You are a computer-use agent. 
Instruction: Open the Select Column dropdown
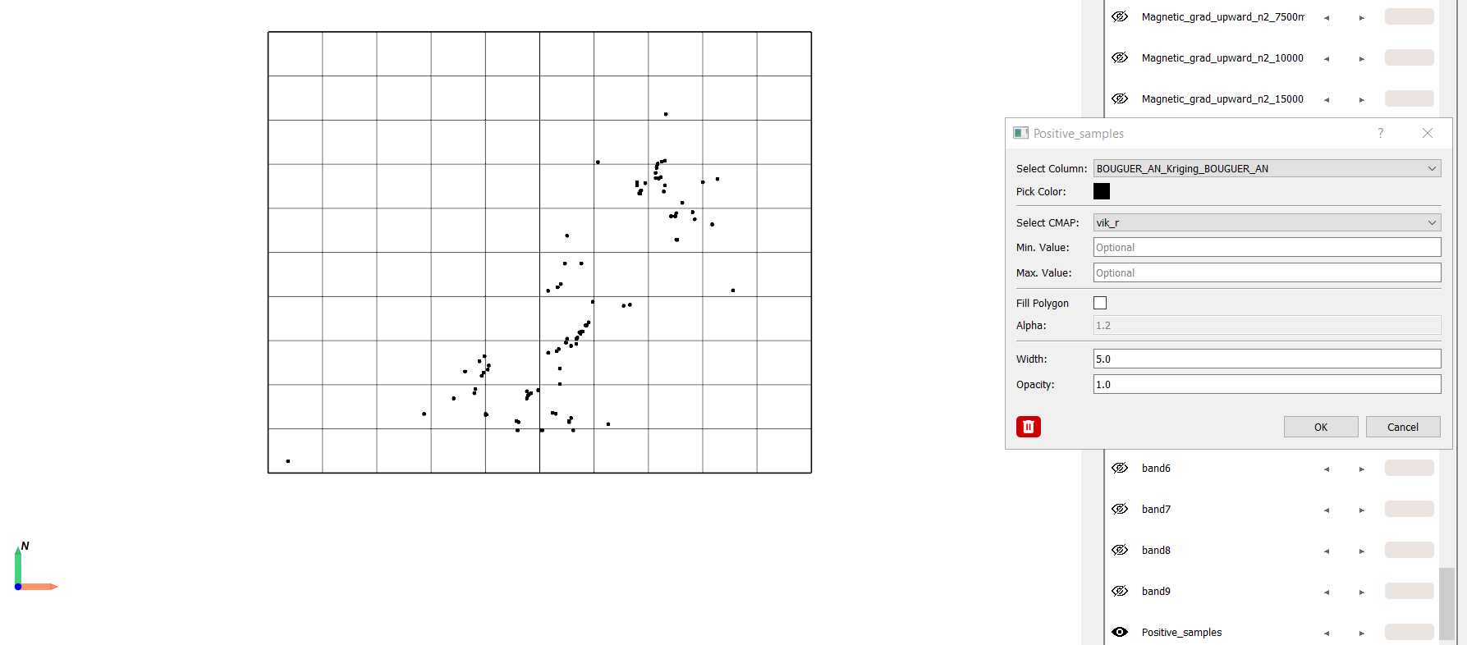coord(1266,168)
